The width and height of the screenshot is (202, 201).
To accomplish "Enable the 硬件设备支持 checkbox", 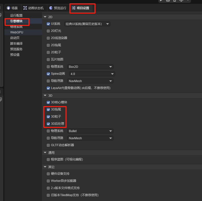I will click(x=48, y=174).
